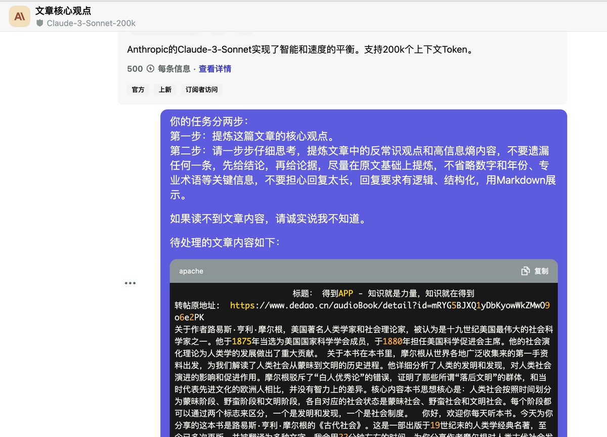Open the 查看详情 details link
Viewport: 607px width, 437px height.
[215, 69]
